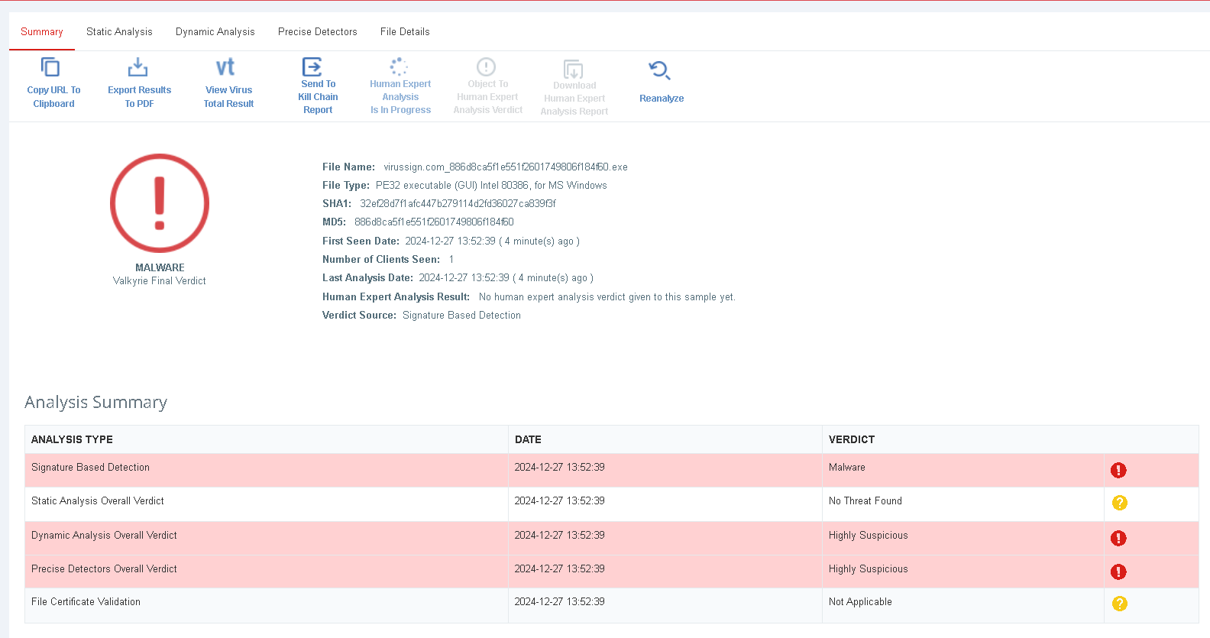Viewport: 1210px width, 638px height.
Task: Click yellow question icon in Static Analysis row
Action: pos(1120,503)
